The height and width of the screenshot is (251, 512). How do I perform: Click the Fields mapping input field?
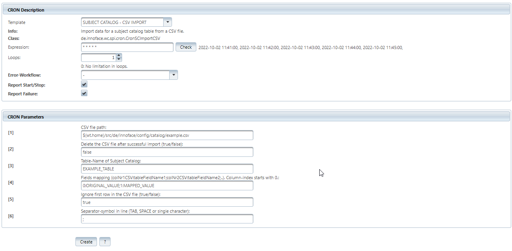pos(167,186)
